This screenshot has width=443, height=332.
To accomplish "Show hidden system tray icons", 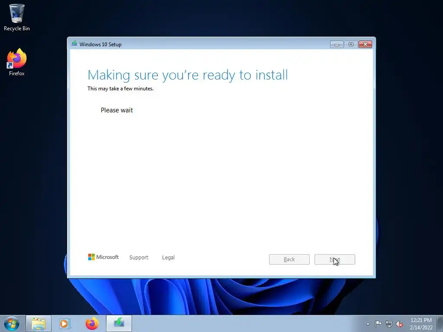I will 368,324.
